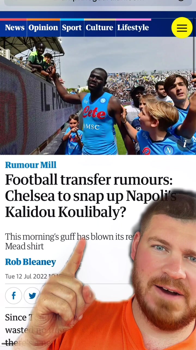This screenshot has width=196, height=350.
Task: Go to the Opinion section
Action: coord(43,28)
